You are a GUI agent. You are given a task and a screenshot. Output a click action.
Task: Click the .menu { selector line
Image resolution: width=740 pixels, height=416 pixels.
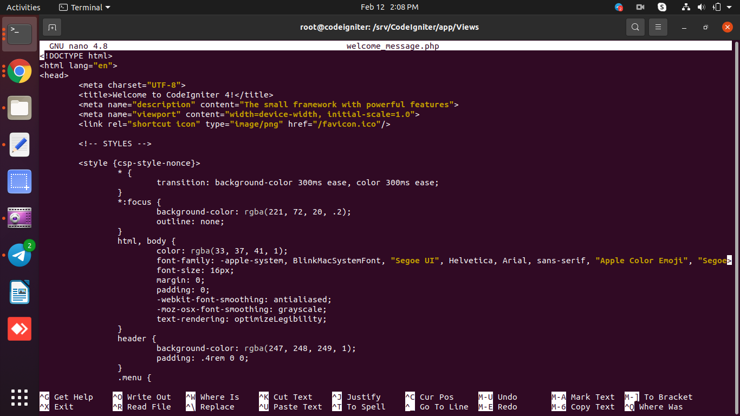coord(134,378)
